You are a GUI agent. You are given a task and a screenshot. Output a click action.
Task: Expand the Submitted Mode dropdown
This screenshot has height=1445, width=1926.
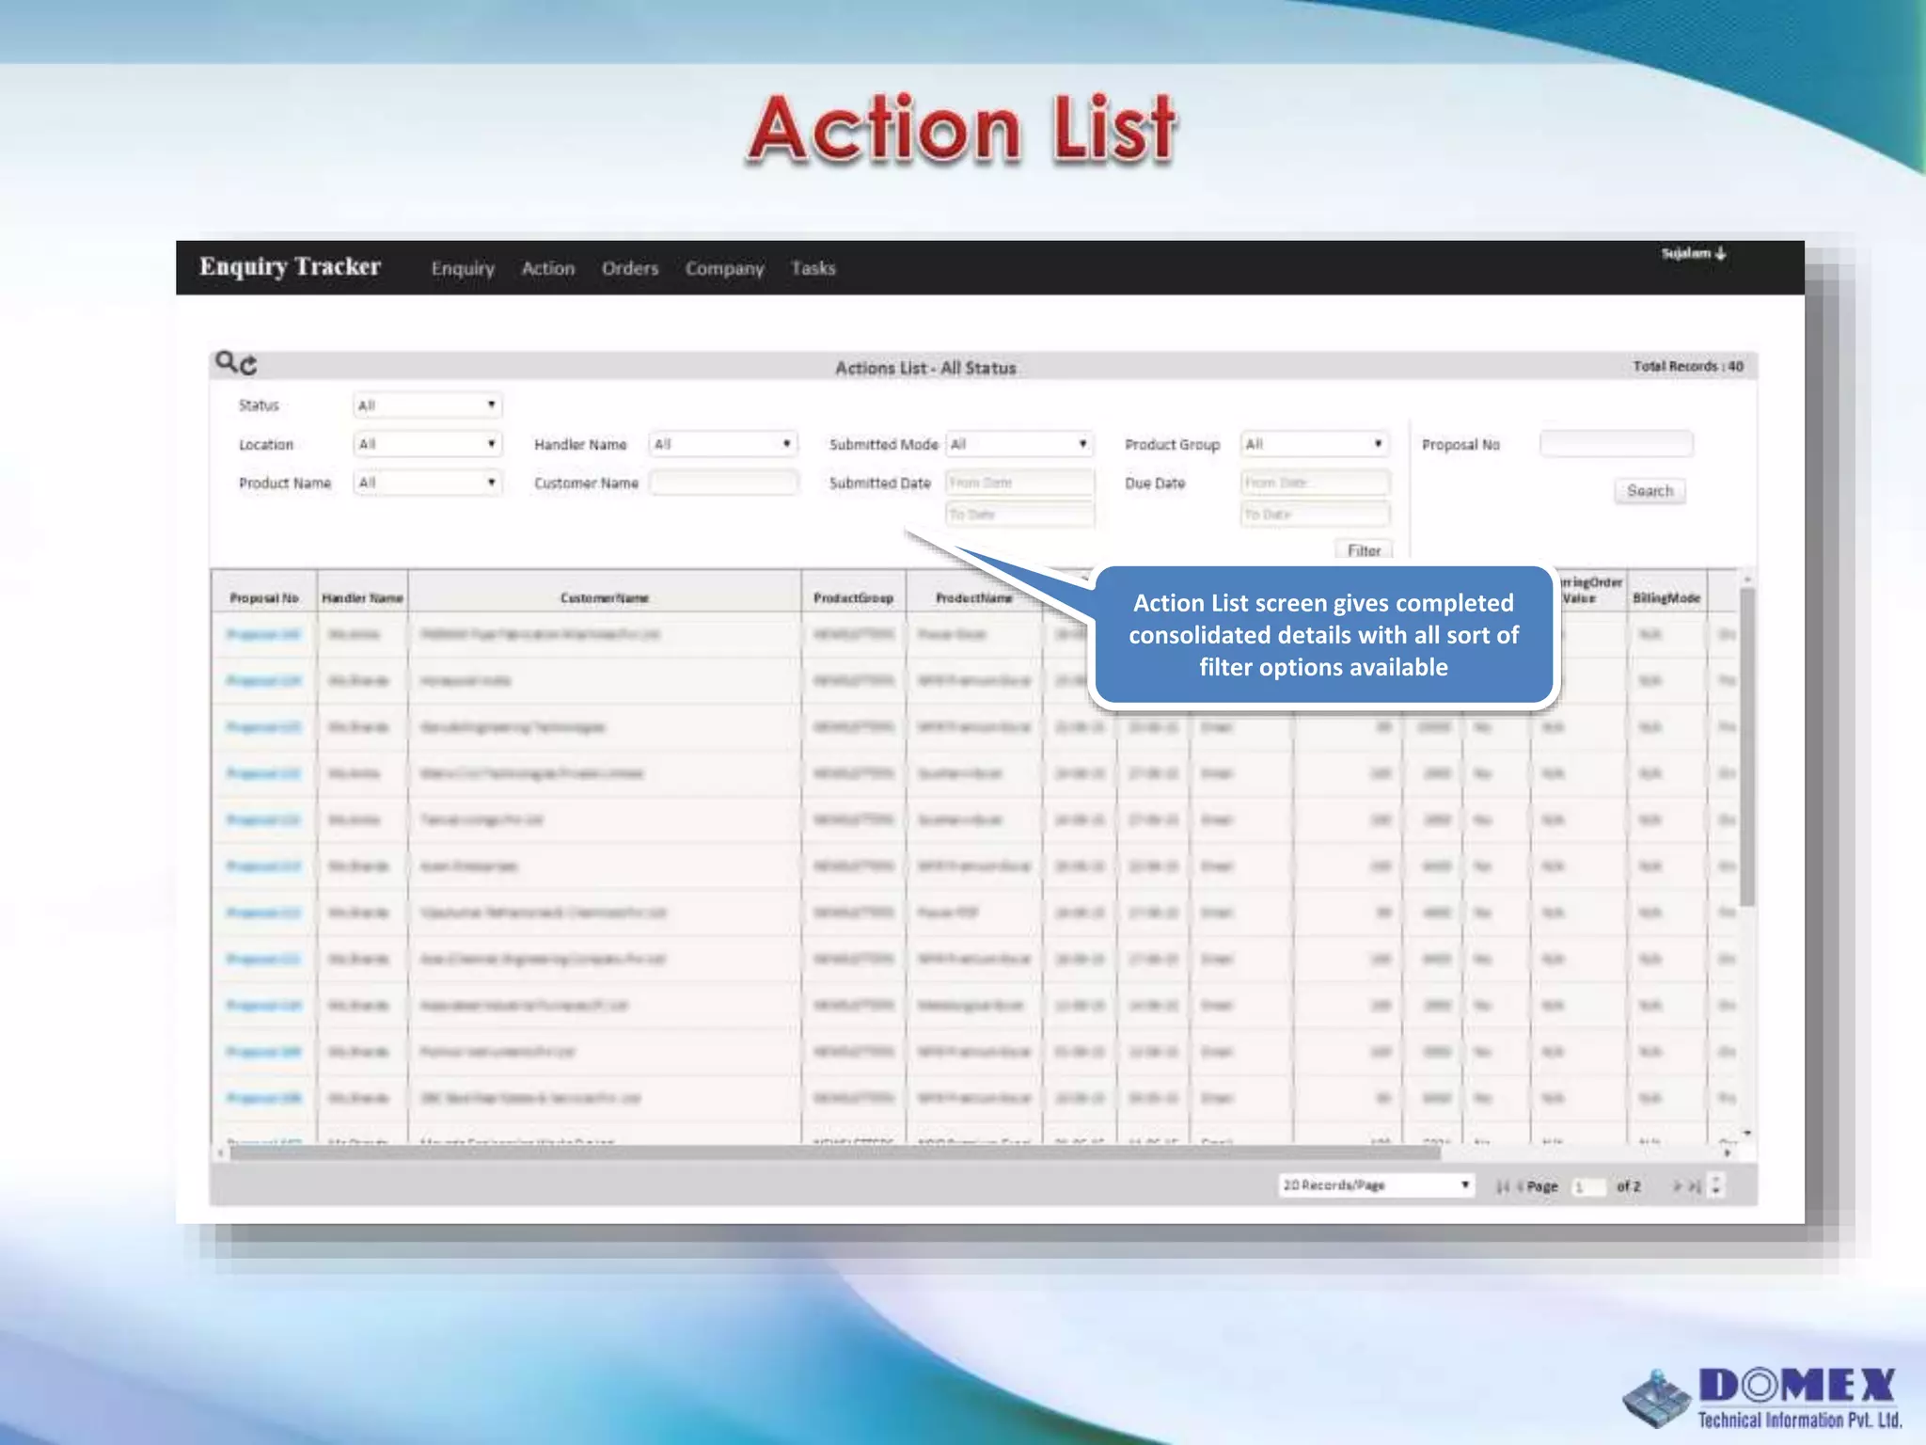coord(1019,443)
